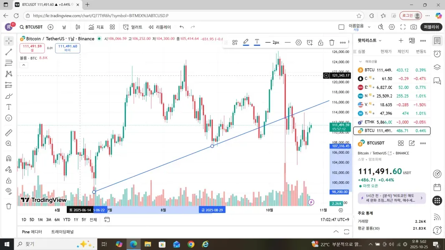Open the patterns drawing tool
This screenshot has height=250, width=445.
click(8, 74)
